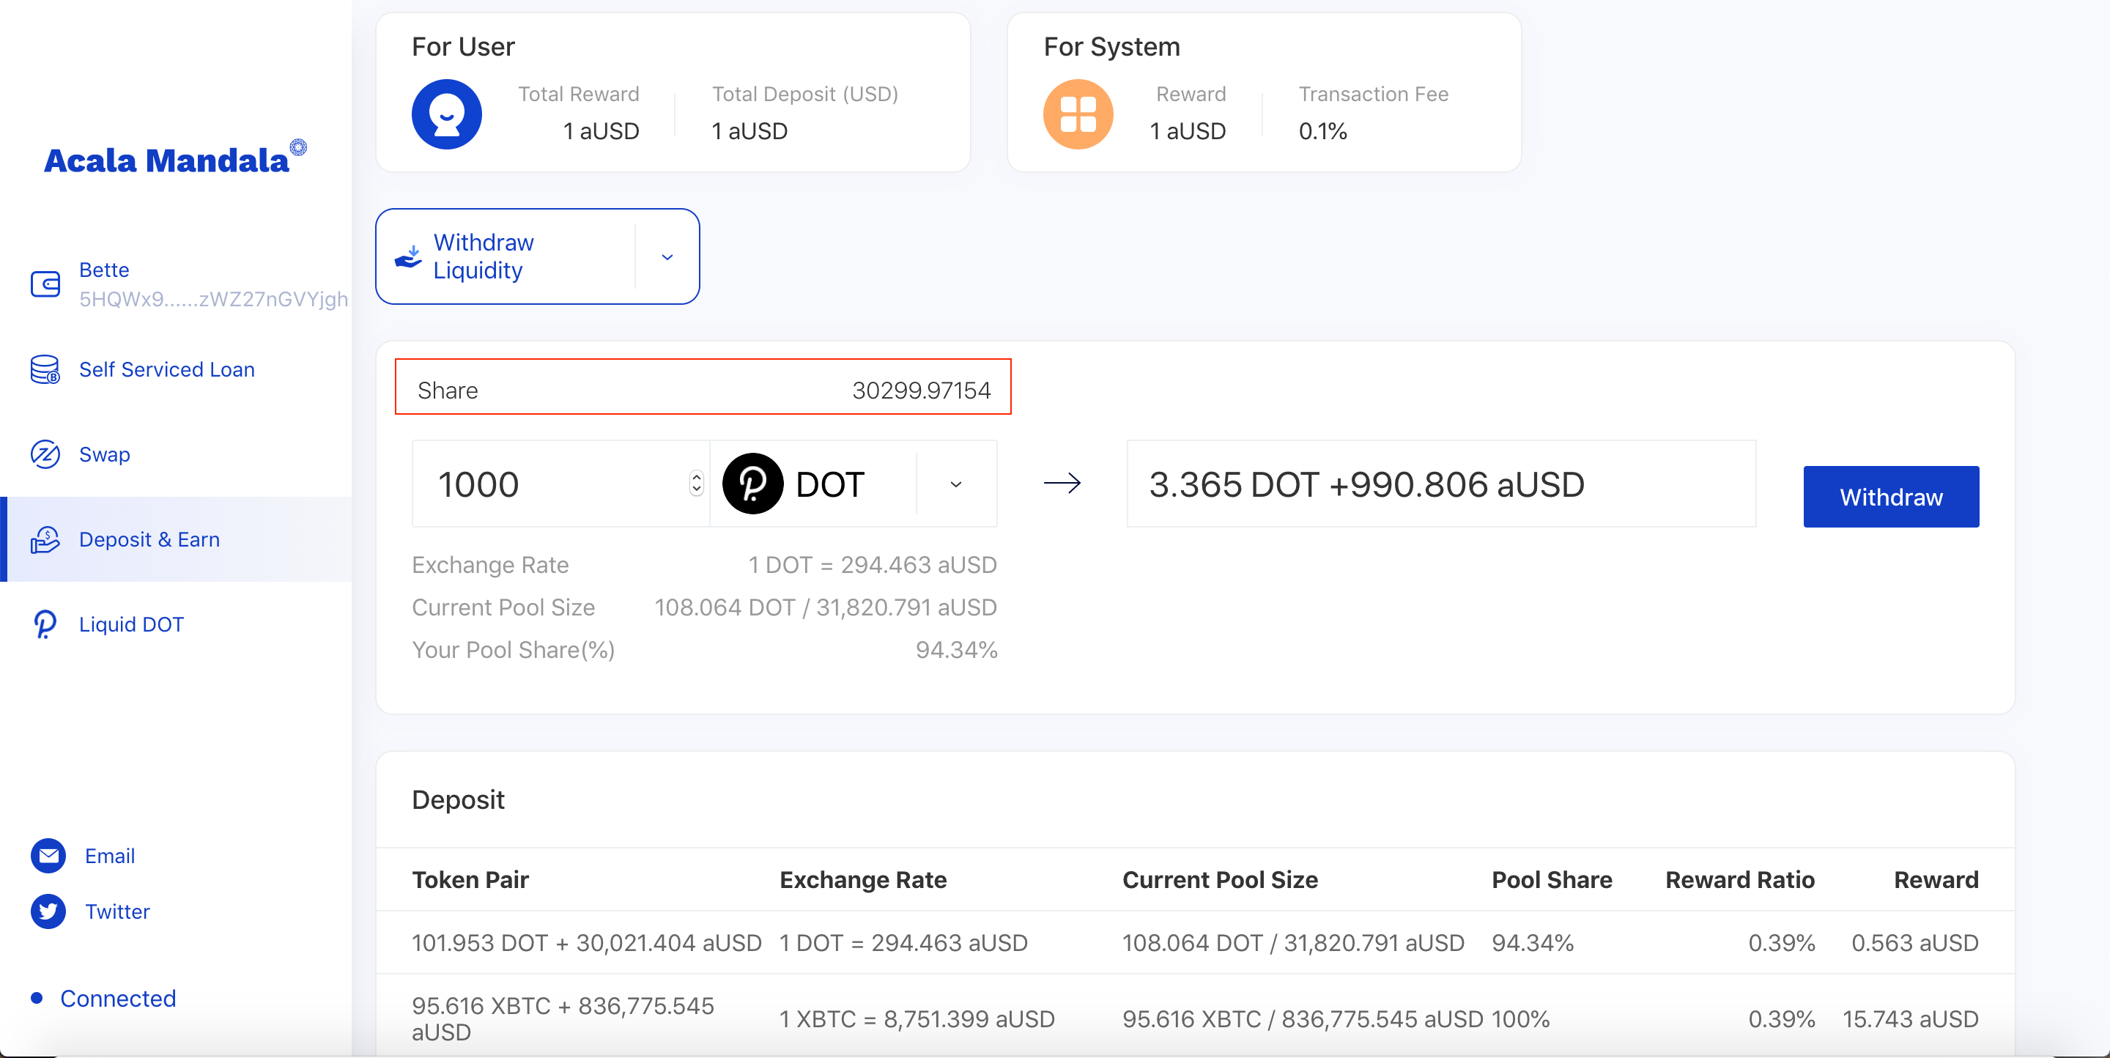This screenshot has width=2110, height=1058.
Task: Click the Withdraw Liquidity action selector
Action: click(x=537, y=256)
